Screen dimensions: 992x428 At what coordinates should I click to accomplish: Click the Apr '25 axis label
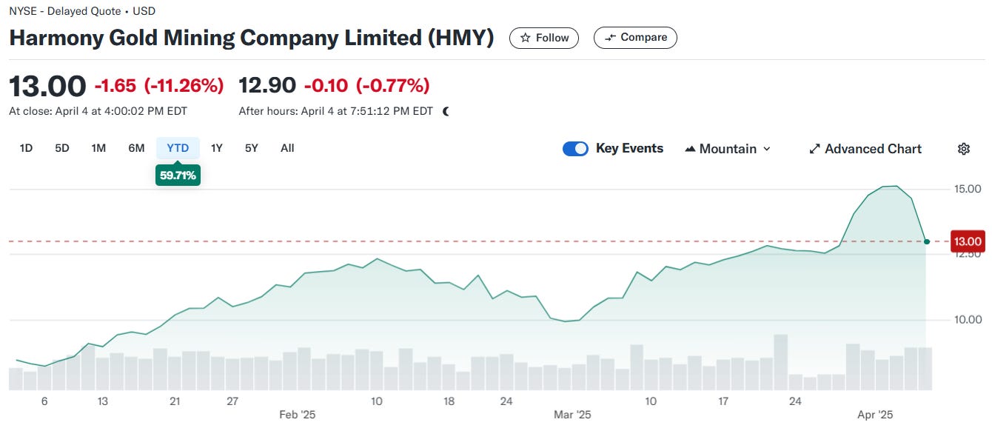click(875, 415)
